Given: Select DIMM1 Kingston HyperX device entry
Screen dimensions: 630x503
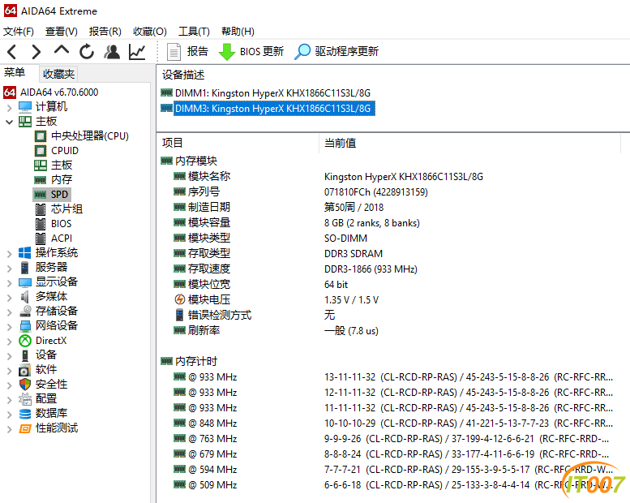Looking at the screenshot, I should pos(266,92).
